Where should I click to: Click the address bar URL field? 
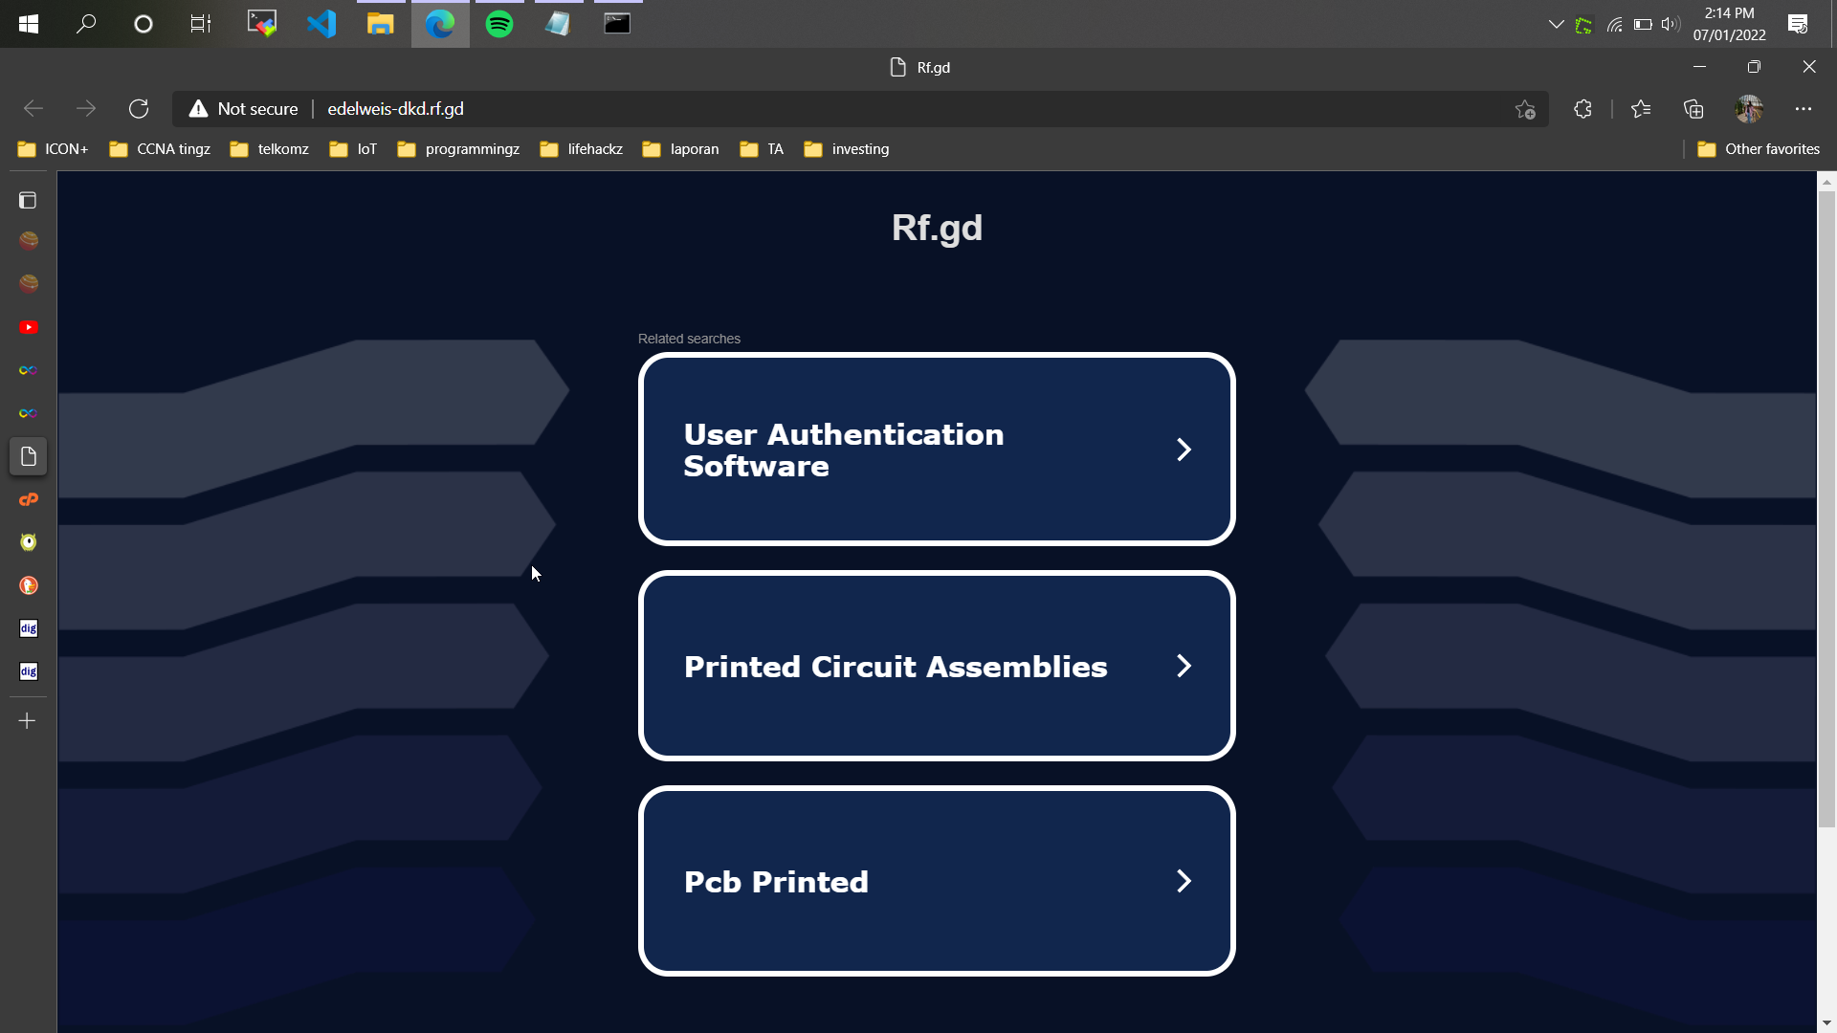[861, 109]
